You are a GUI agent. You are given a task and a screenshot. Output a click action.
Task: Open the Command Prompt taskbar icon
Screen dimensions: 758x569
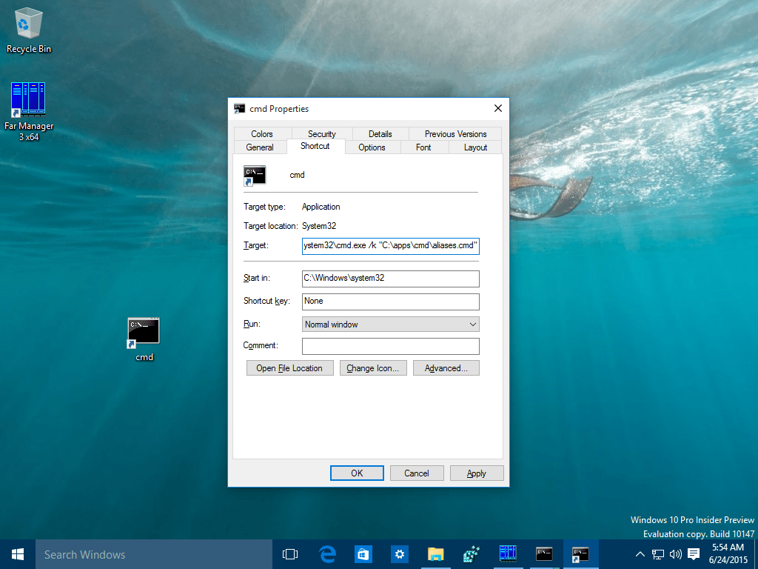[544, 554]
